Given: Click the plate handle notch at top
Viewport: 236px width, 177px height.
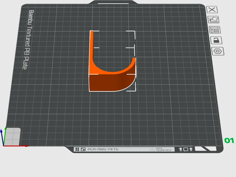Looking at the screenshot, I should (113, 3).
